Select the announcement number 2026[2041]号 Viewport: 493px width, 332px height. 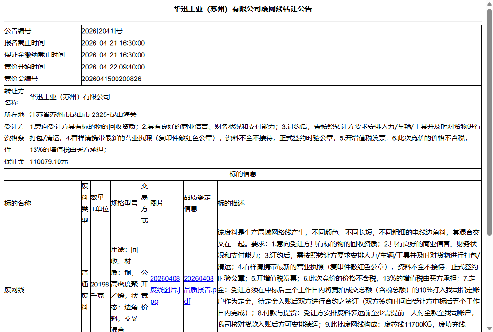pos(102,31)
